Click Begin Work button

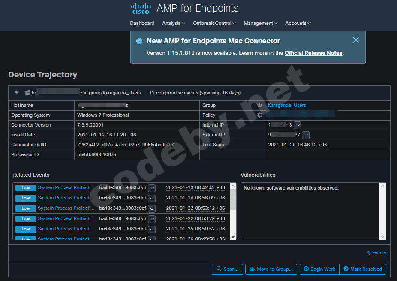(x=319, y=269)
